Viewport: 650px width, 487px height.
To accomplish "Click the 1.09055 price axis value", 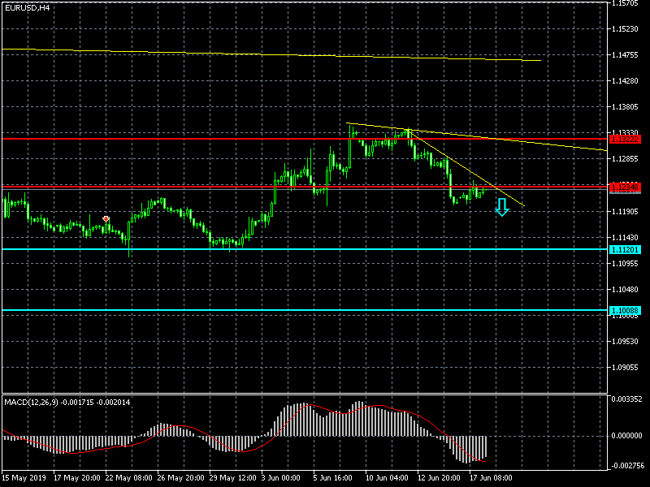I will pos(625,368).
